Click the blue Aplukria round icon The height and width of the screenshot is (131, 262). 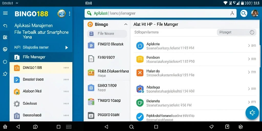click(x=140, y=46)
